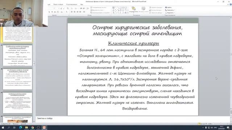The height and width of the screenshot is (130, 232).
Task: Click Replace (Заменить) button
Action: 170,10
